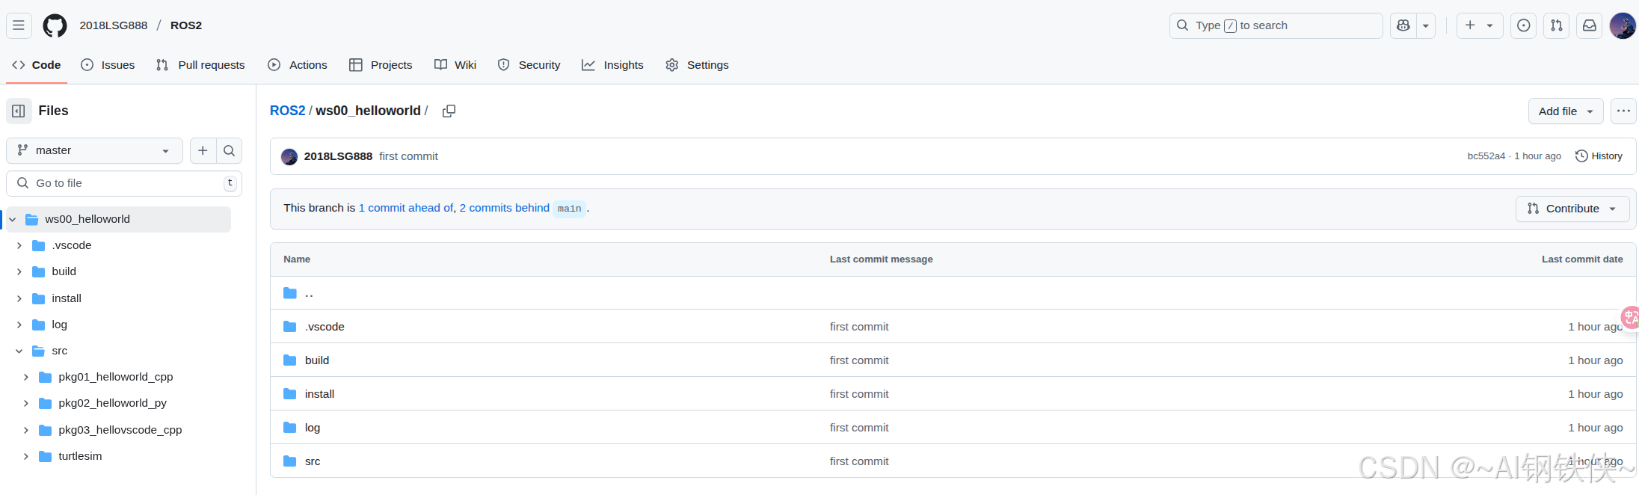
Task: Go to GitHub homepage via Octocat logo
Action: click(55, 25)
